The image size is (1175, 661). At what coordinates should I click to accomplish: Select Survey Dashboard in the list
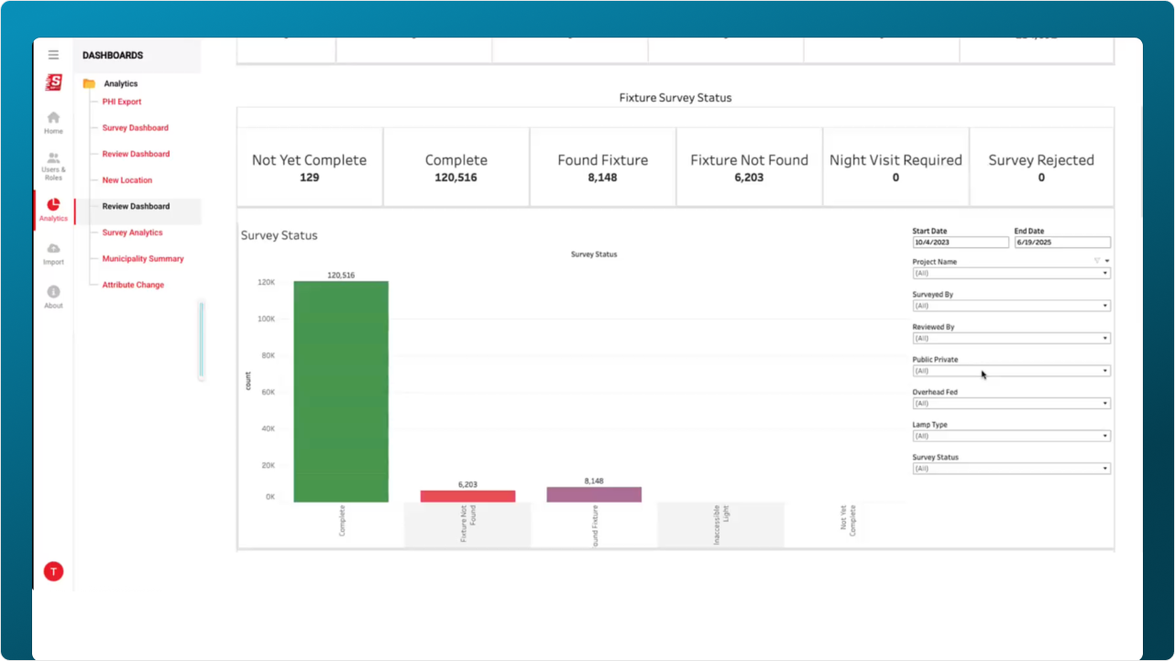tap(136, 128)
